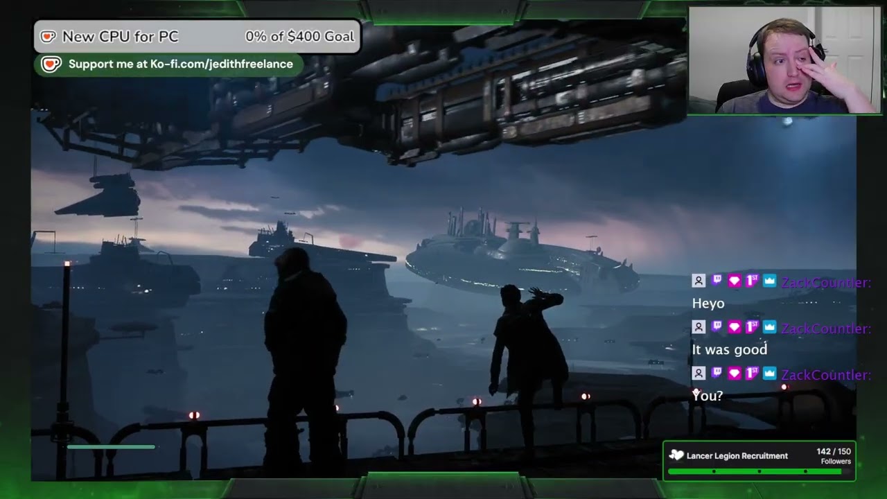
Task: Click the green in-game health bar
Action: click(x=111, y=447)
